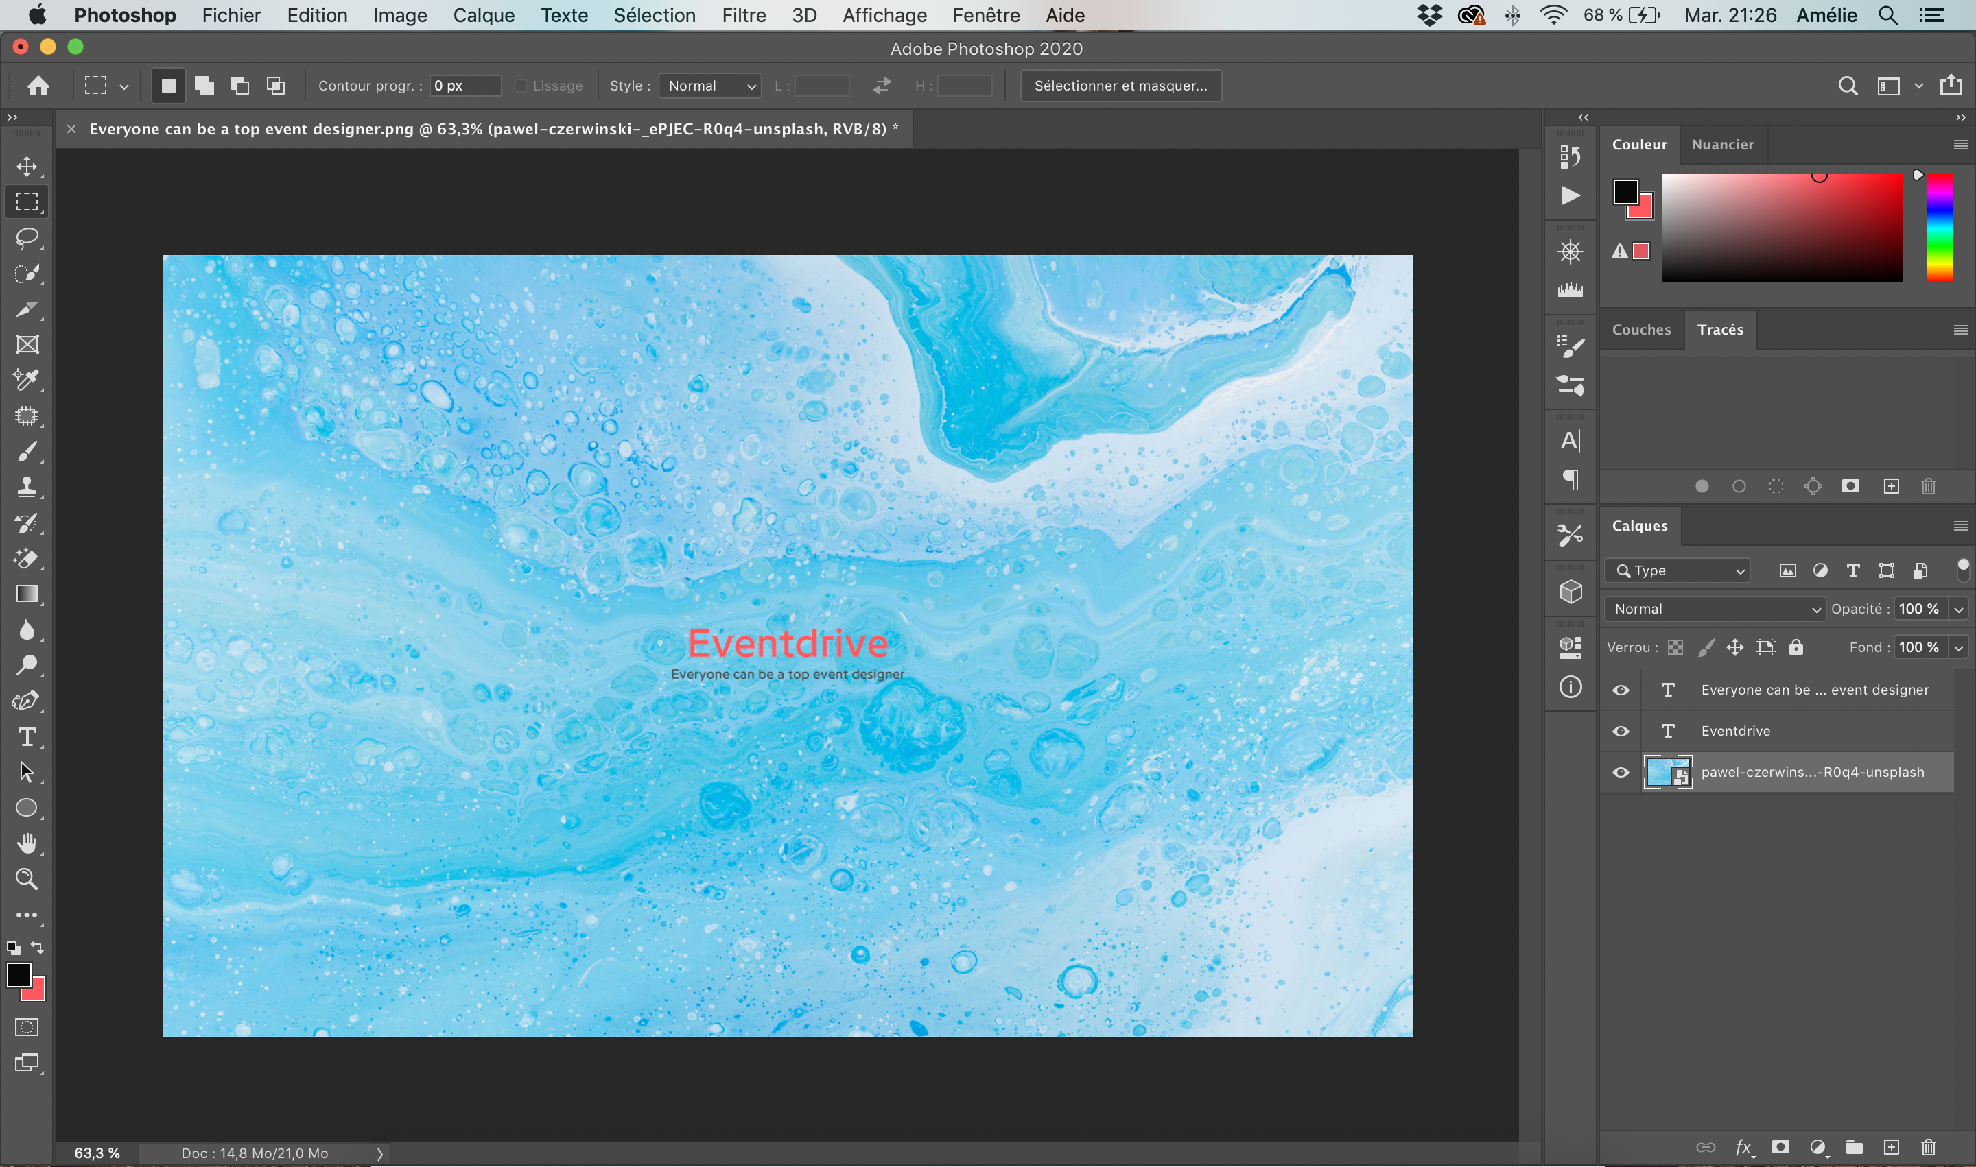1976x1167 pixels.
Task: Select the Ellipse shape tool
Action: pyautogui.click(x=27, y=808)
